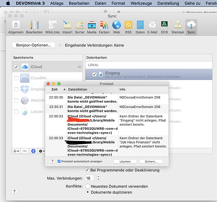The height and width of the screenshot is (202, 217).
Task: Open the Apple menu
Action: pos(8,3)
